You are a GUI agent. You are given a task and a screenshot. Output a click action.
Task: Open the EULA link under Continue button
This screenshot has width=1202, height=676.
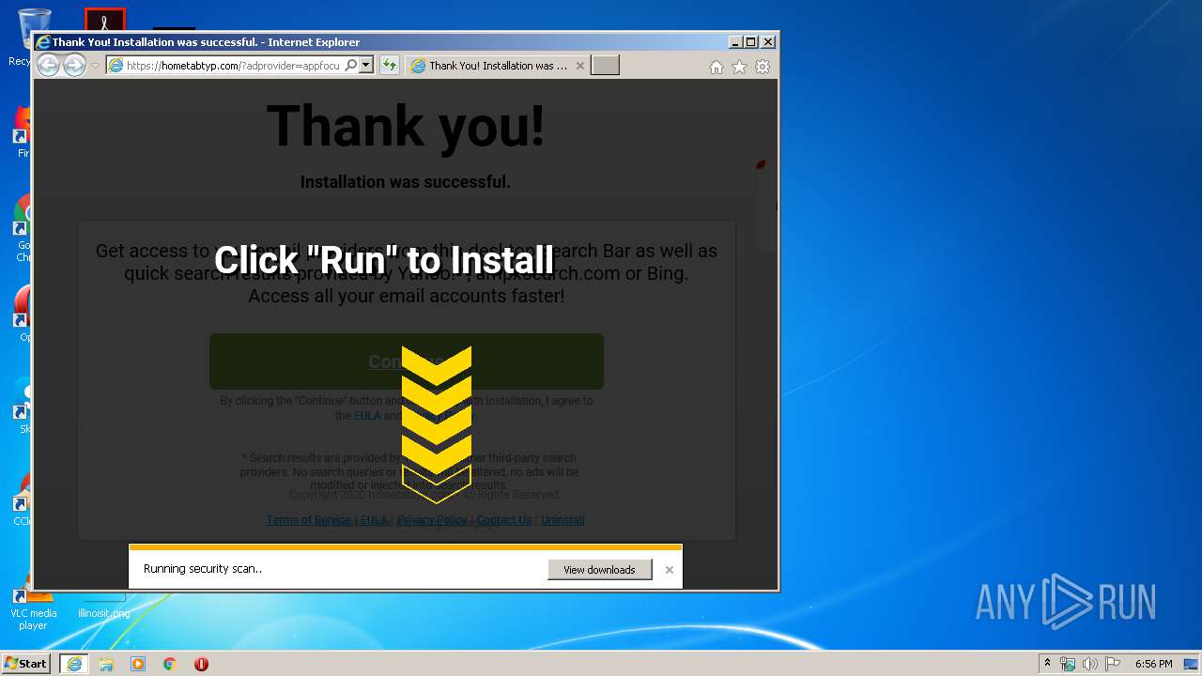[x=366, y=415]
